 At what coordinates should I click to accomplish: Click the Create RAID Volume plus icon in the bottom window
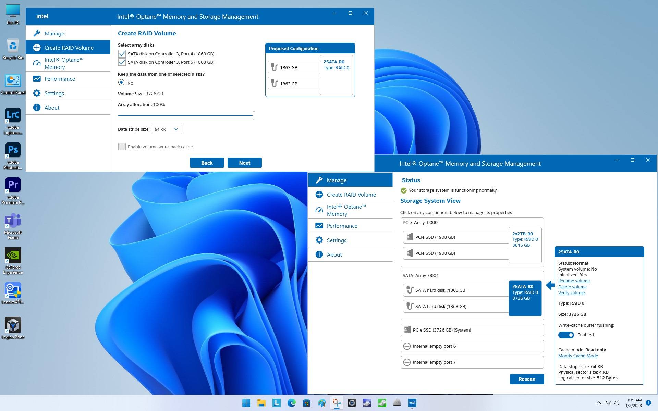[319, 195]
